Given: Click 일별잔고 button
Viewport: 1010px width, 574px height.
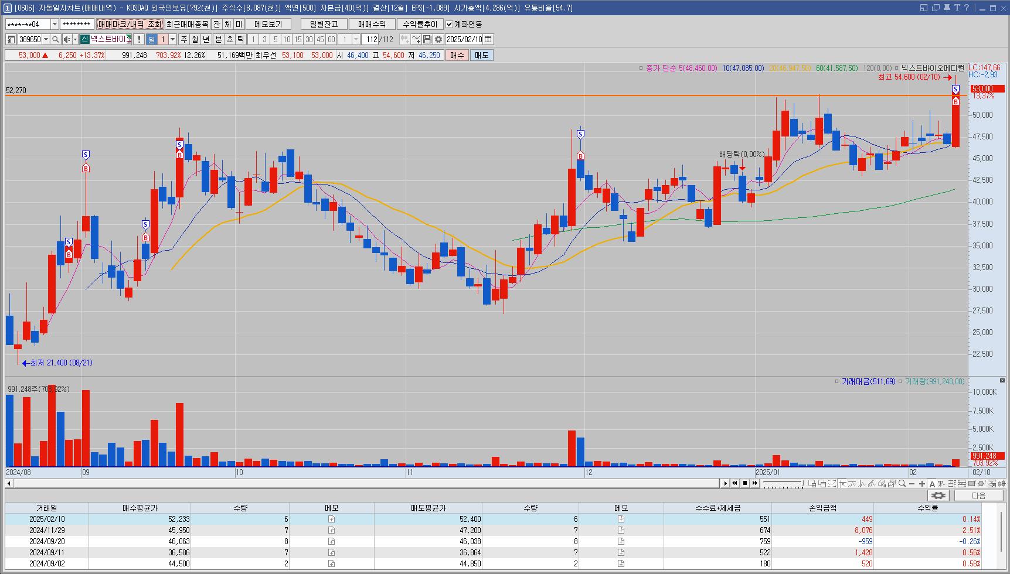Looking at the screenshot, I should click(x=324, y=24).
